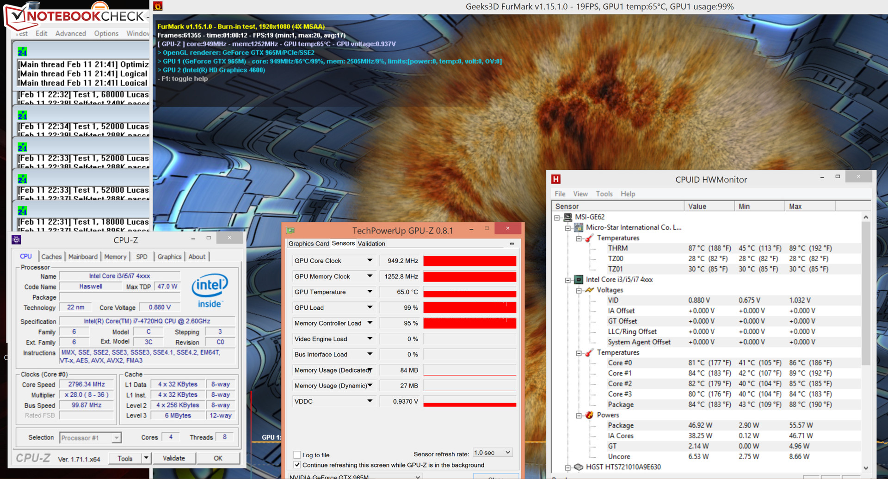The image size is (888, 479).
Task: Click the Intel Core processor chip icon in HWMonitor
Action: (579, 279)
